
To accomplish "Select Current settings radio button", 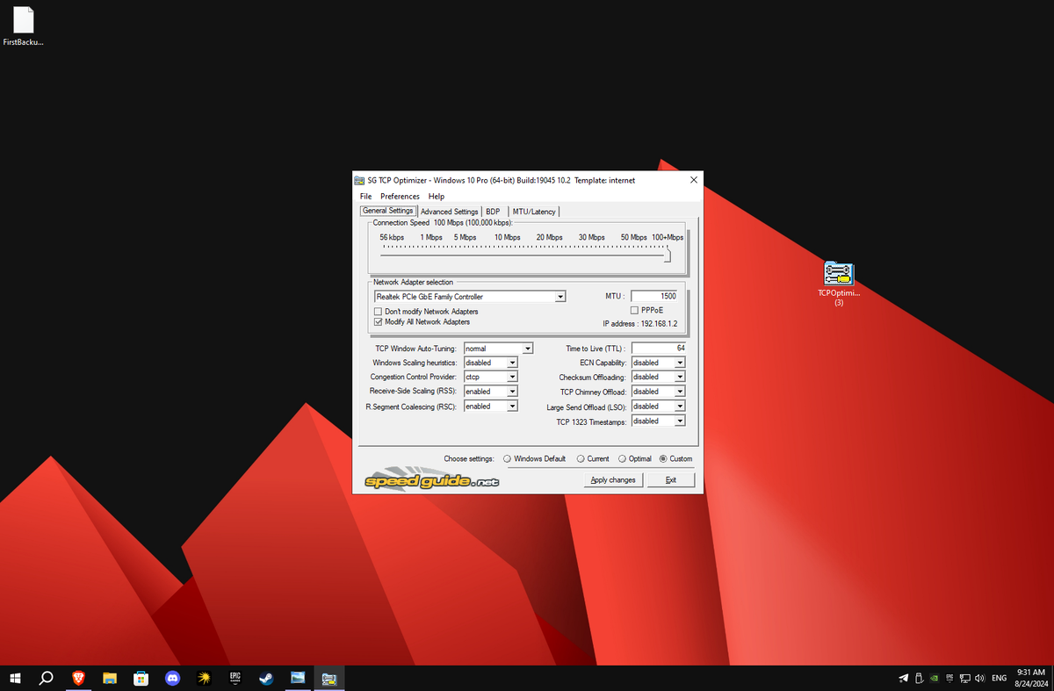I will 581,459.
